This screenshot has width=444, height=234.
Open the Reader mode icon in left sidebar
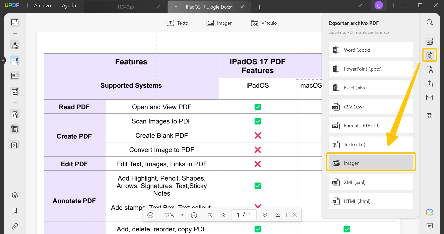[x=15, y=22]
